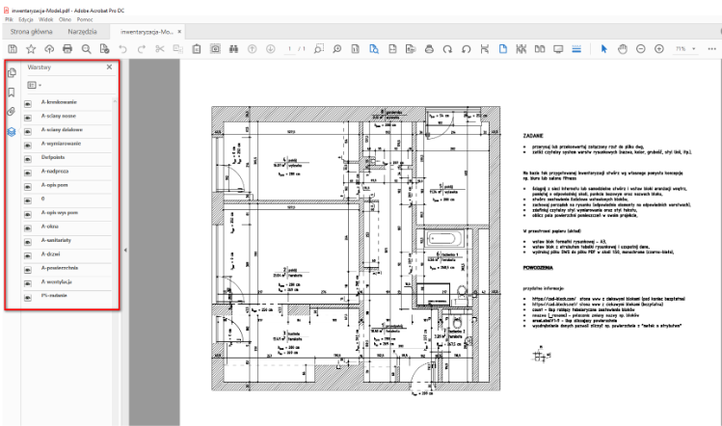The width and height of the screenshot is (722, 426).
Task: Click the star bookmark icon in toolbar
Action: coord(31,48)
